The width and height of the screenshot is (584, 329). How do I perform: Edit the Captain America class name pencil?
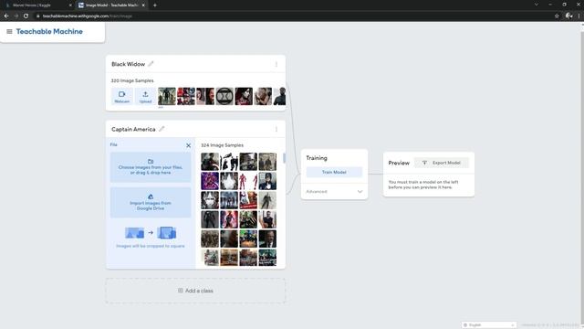click(x=162, y=129)
